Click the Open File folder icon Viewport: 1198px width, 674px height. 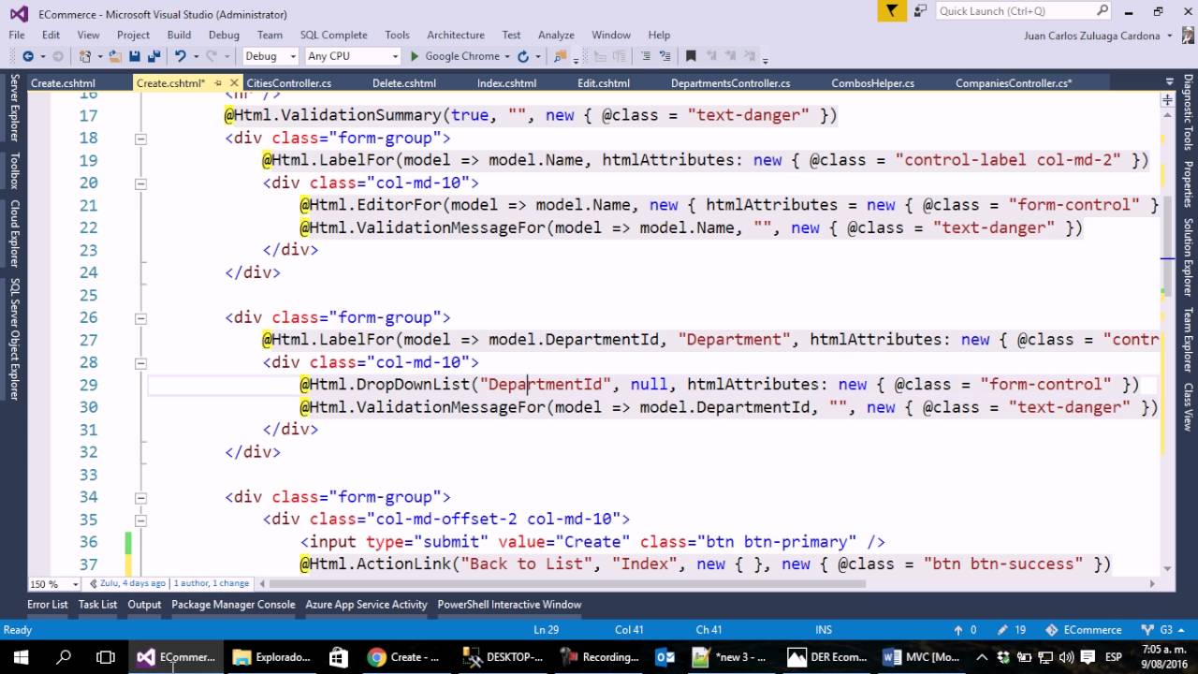pos(115,56)
